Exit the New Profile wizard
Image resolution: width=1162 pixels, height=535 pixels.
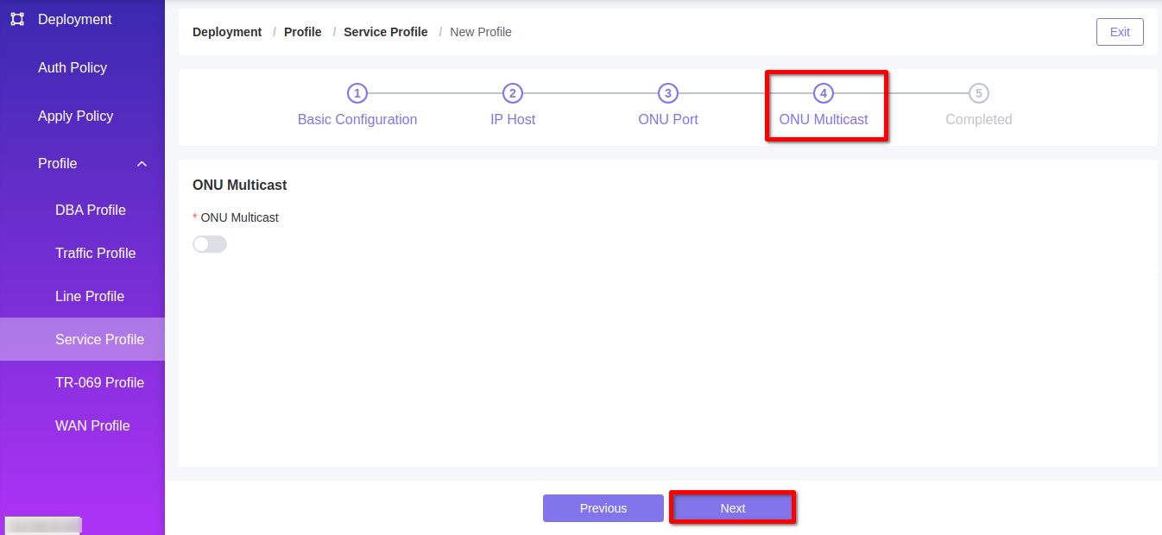click(x=1120, y=32)
